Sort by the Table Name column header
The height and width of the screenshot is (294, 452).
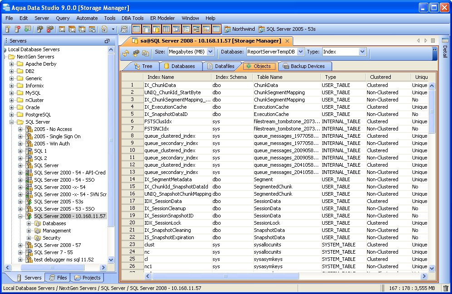(x=287, y=77)
